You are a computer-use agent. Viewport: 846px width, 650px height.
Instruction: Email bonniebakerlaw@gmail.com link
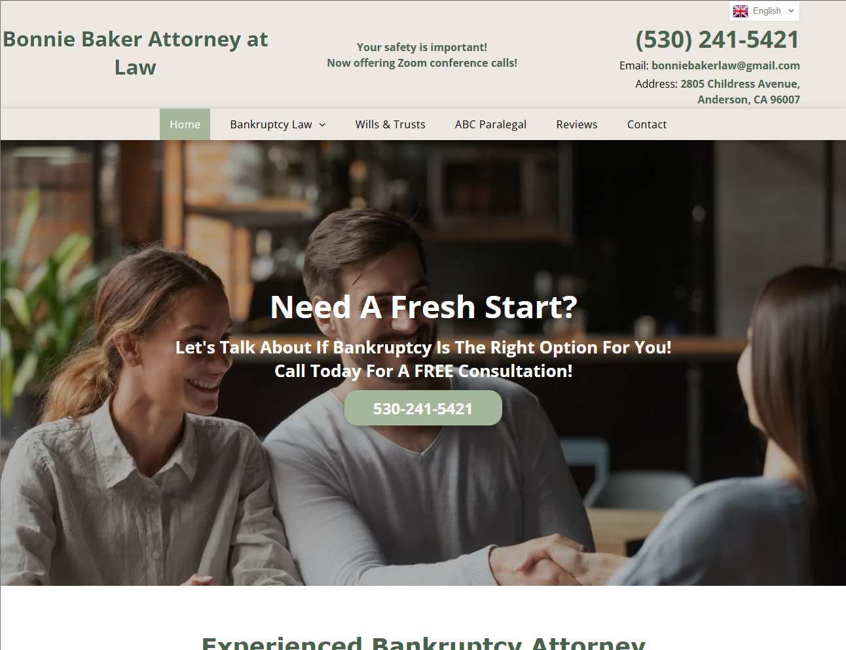point(726,65)
